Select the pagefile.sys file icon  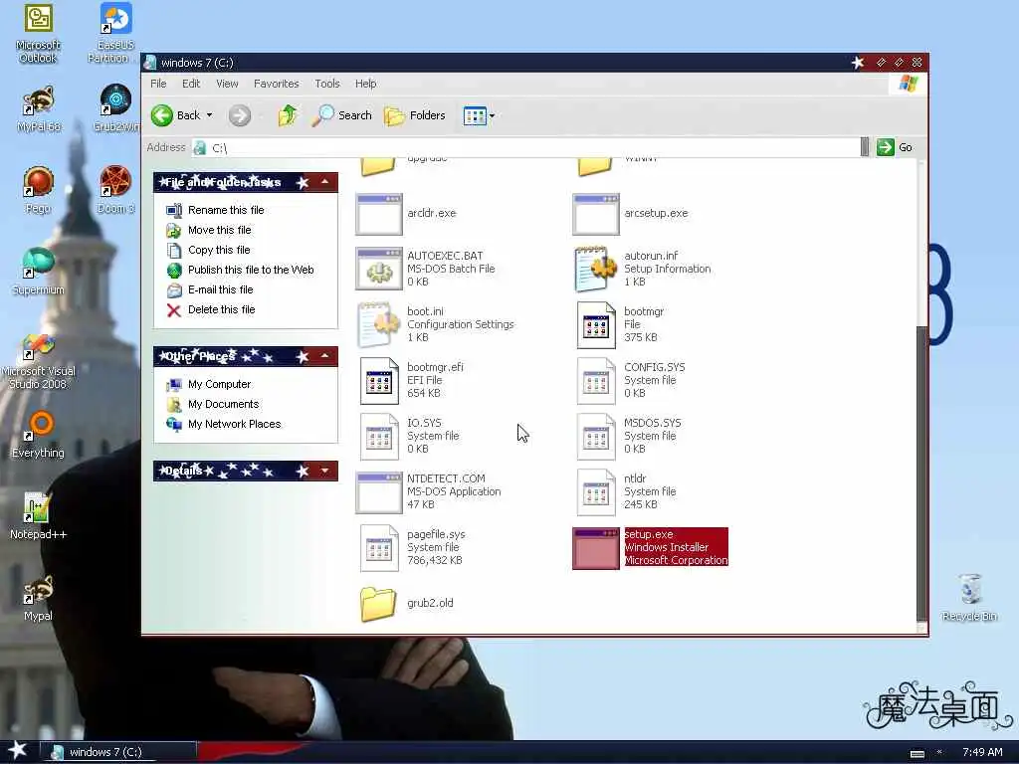(379, 548)
